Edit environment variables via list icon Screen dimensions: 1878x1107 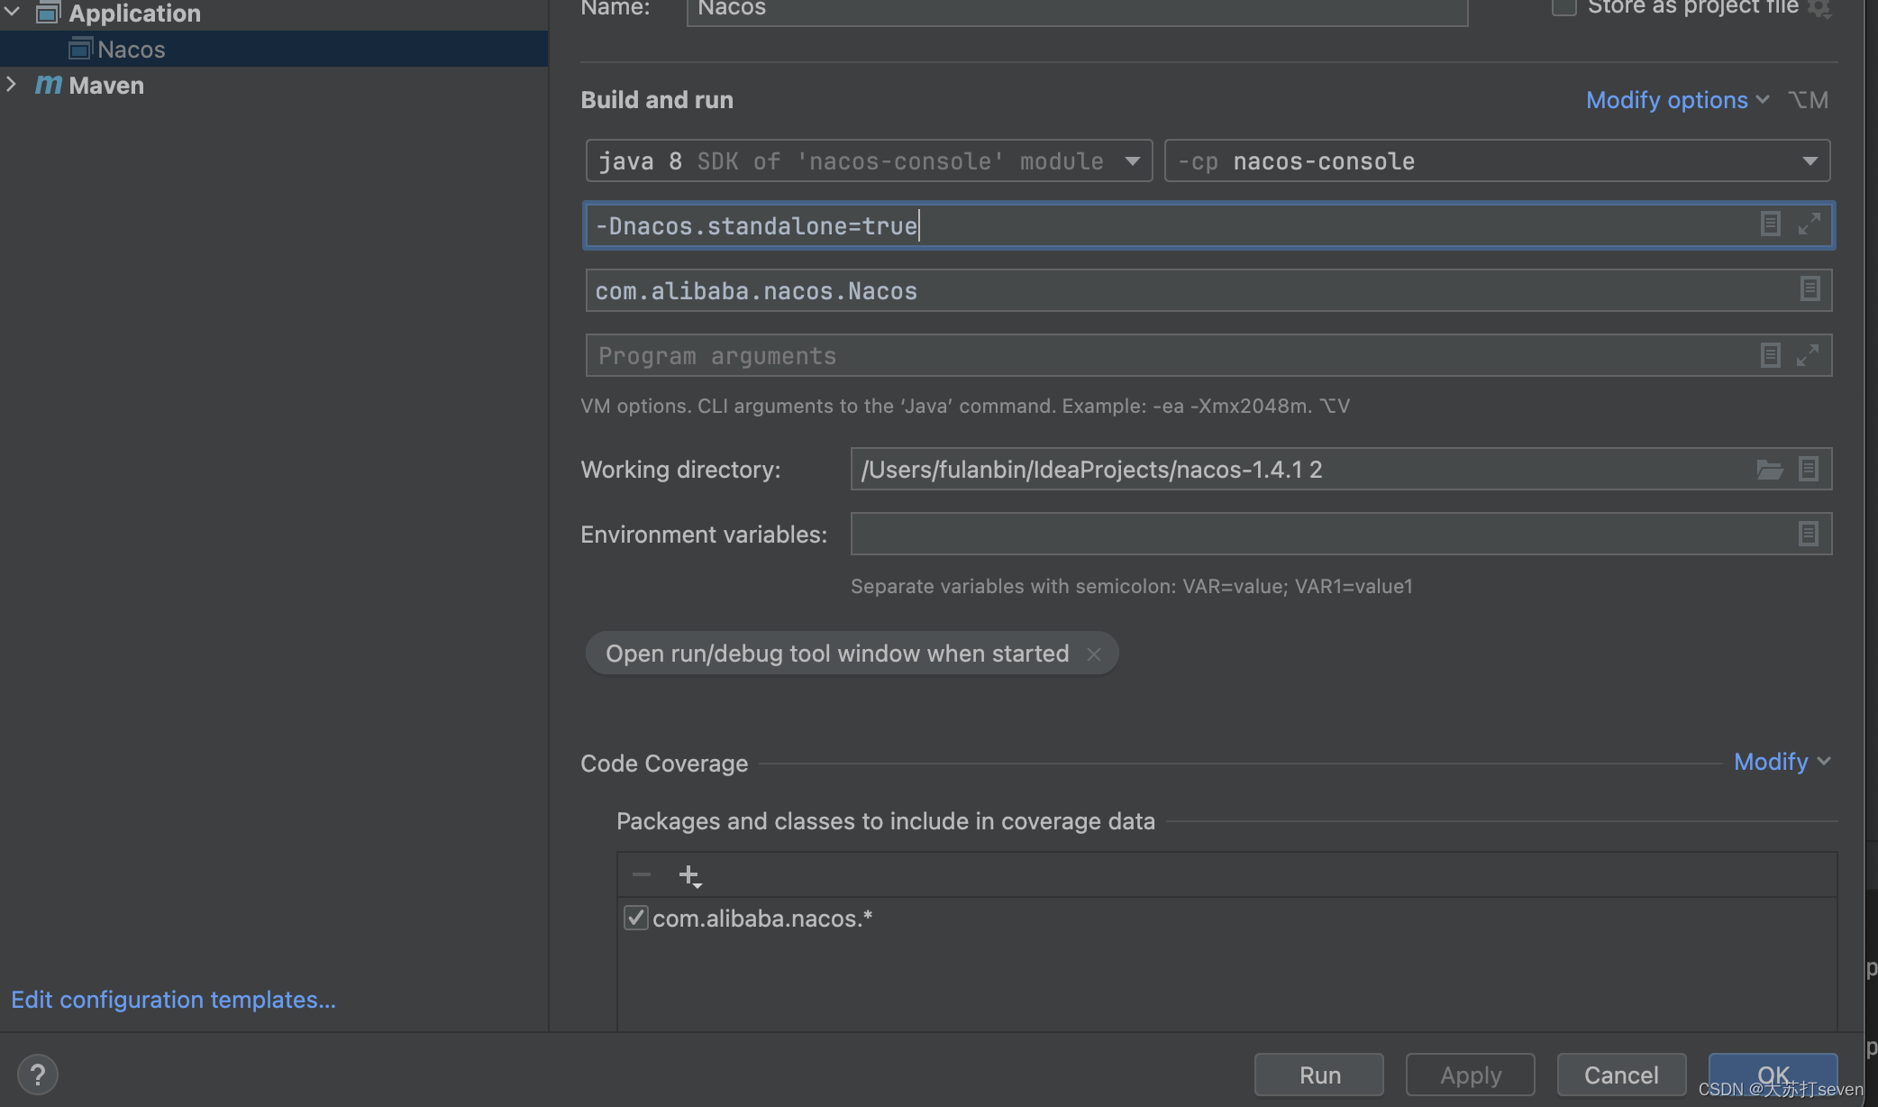pyautogui.click(x=1809, y=534)
